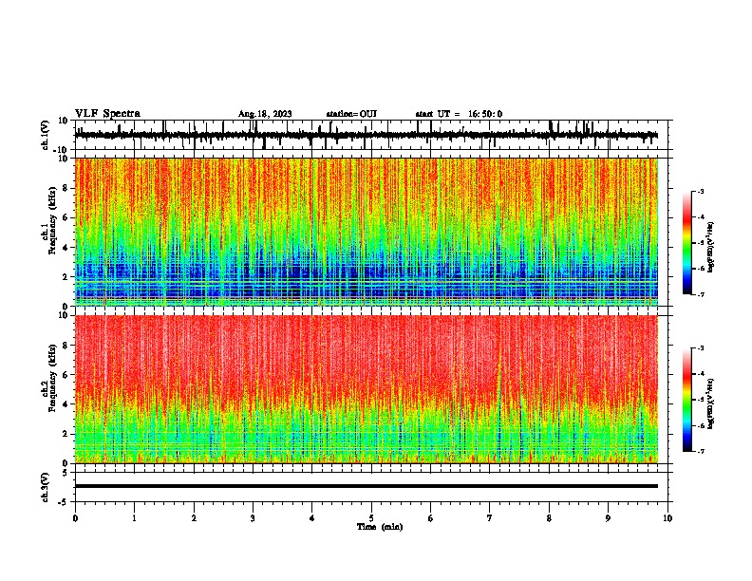Click time axis tick label "5"

[371, 518]
